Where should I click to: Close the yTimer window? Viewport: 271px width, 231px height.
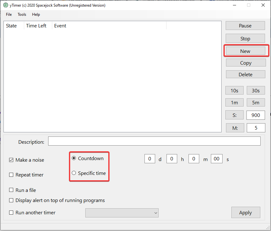tap(263, 5)
